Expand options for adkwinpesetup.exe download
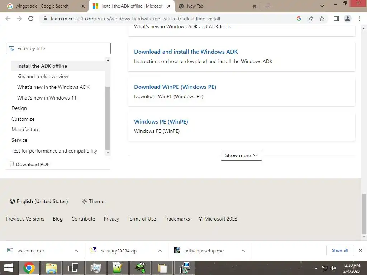 [243, 251]
